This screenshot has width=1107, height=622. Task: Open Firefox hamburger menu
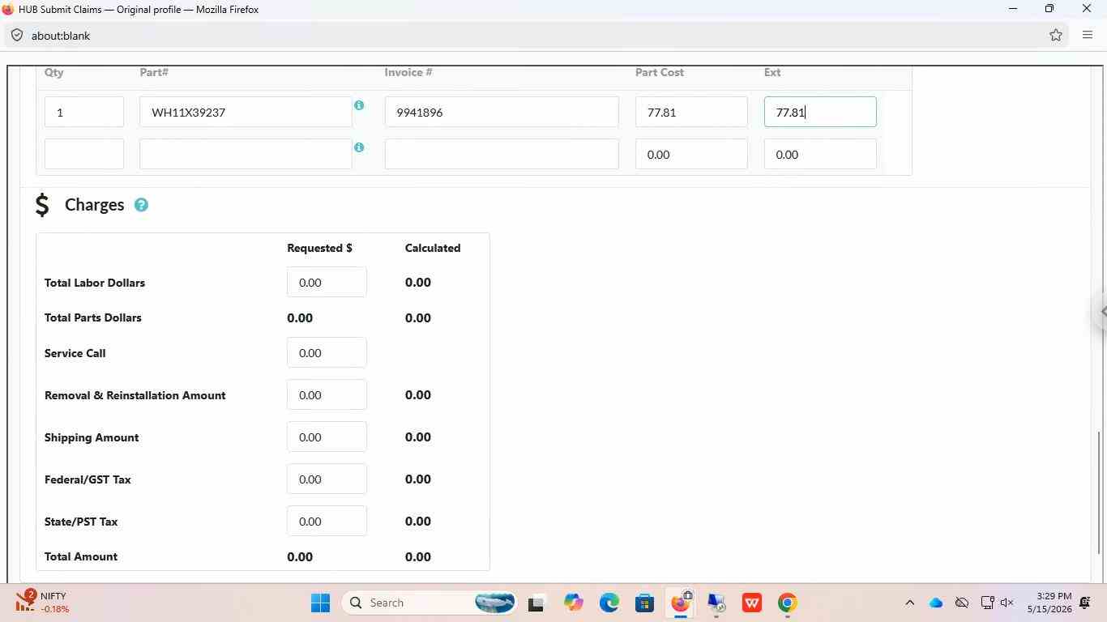click(x=1088, y=35)
